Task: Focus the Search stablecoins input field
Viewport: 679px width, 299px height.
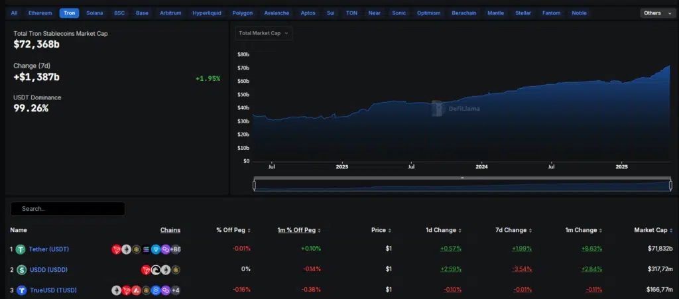Action: pos(68,209)
